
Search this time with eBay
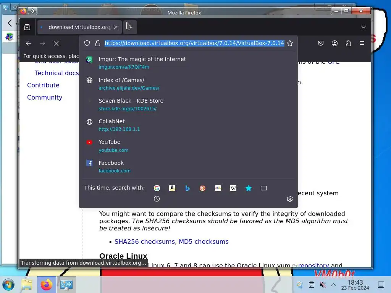(x=218, y=188)
